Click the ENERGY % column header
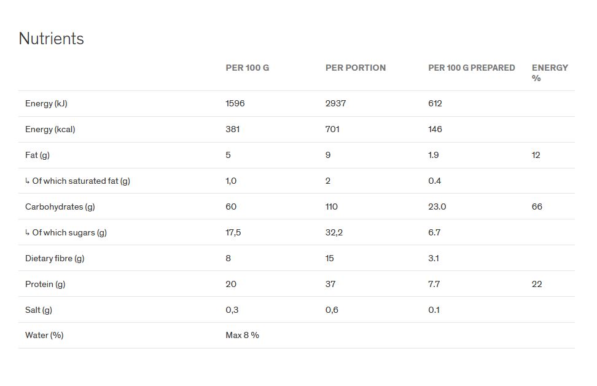Image resolution: width=597 pixels, height=386 pixels. [550, 73]
